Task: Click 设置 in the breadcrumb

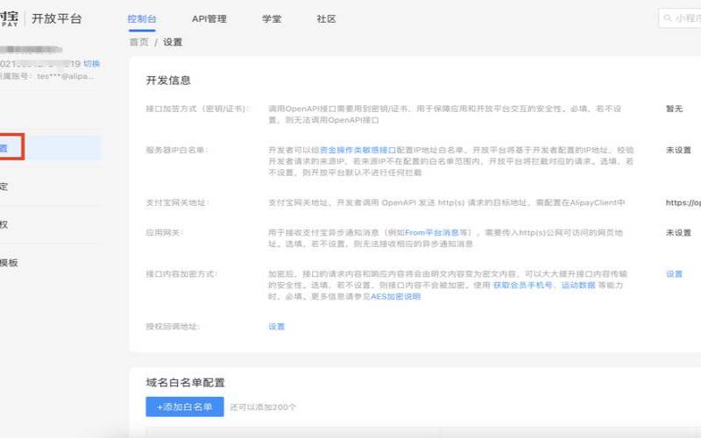Action: pyautogui.click(x=173, y=42)
